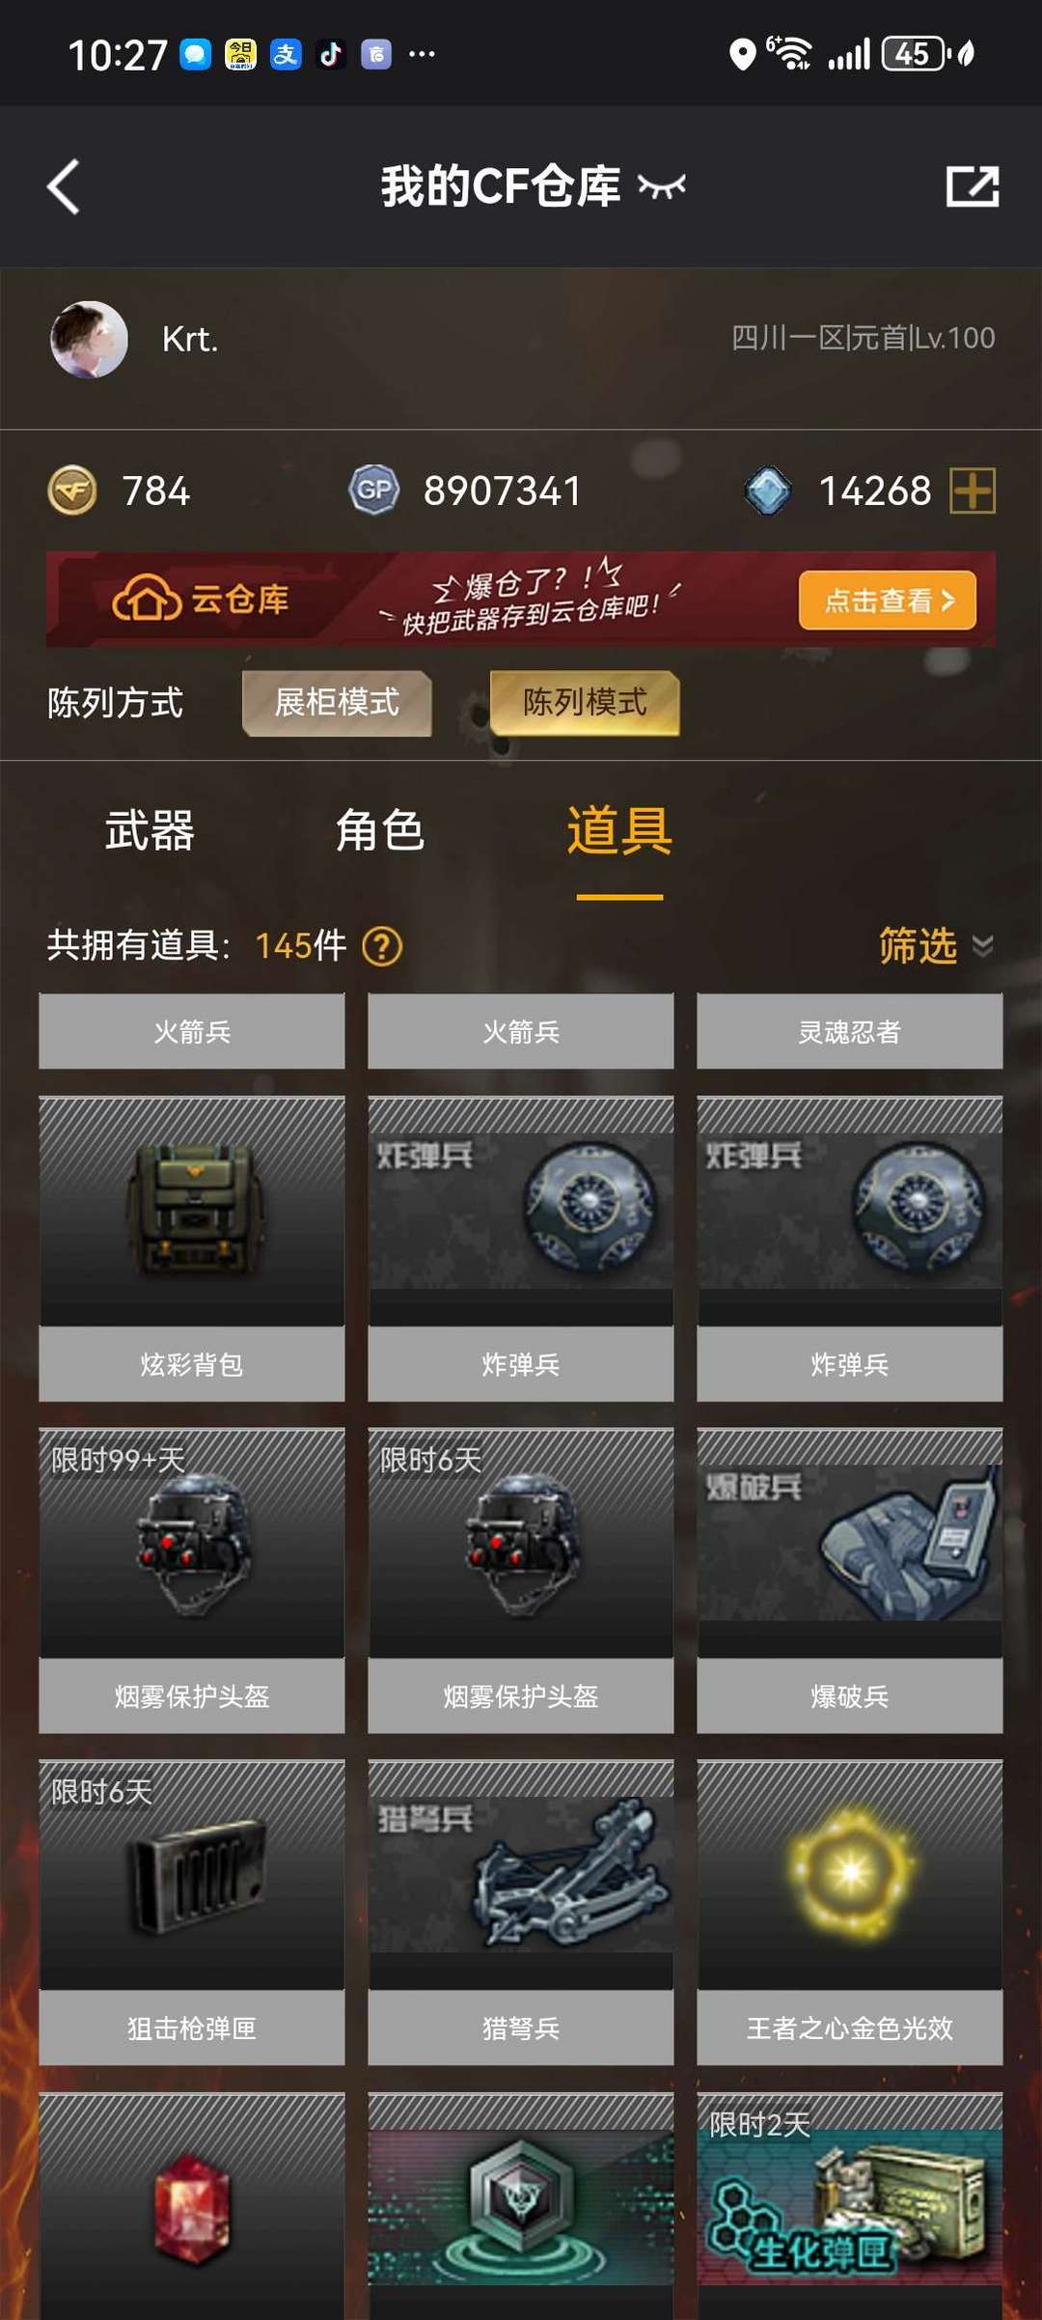Open the 炫彩背包 item thumbnail

click(x=192, y=1211)
